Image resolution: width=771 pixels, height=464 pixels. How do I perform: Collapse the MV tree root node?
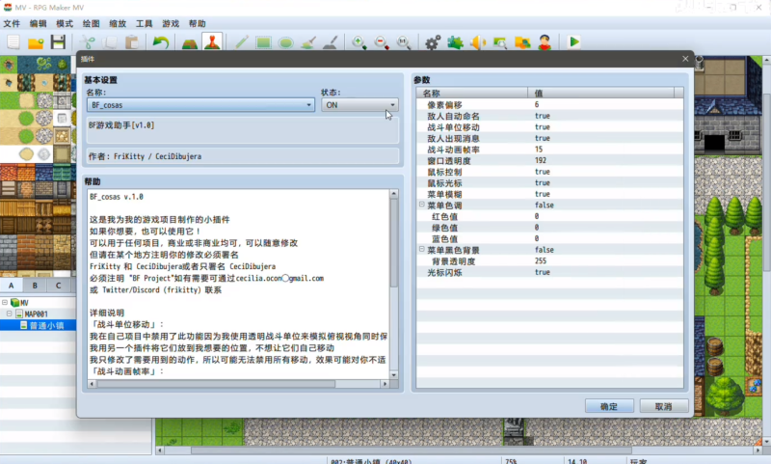[5, 302]
